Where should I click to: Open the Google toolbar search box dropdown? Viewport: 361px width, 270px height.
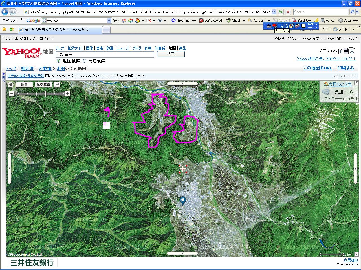[x=109, y=20]
